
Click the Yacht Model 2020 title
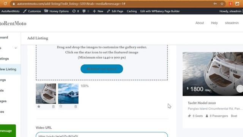202,103
